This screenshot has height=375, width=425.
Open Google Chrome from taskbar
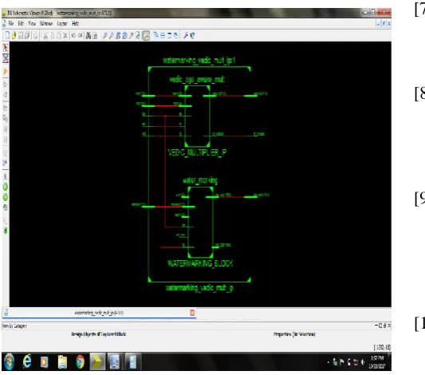[81, 362]
